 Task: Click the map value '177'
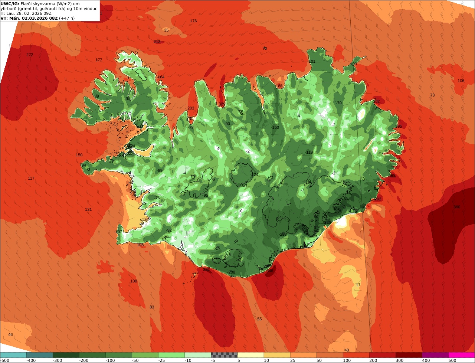tap(99, 60)
